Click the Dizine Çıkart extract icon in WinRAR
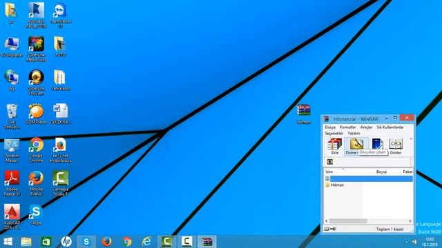 356,146
